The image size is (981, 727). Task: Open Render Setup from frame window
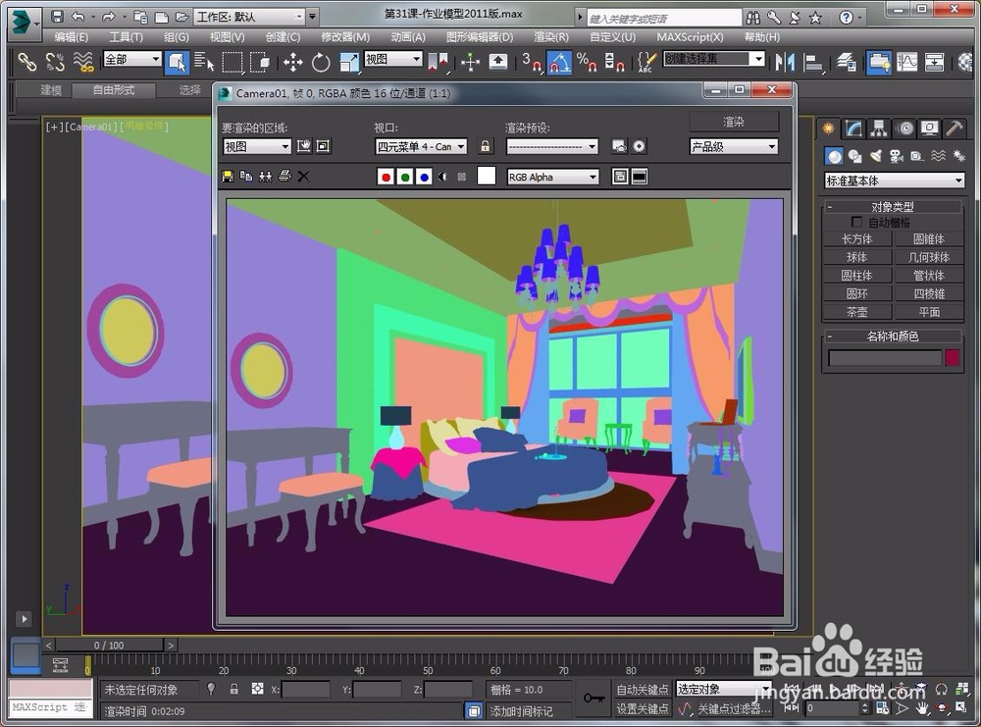click(619, 146)
